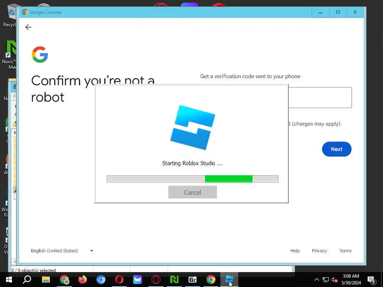Open 7-Zip from the taskbar
Viewport: 383px width, 287px height.
point(193,280)
